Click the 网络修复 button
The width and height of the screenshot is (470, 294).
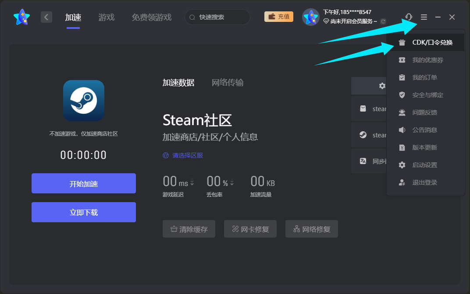(312, 229)
